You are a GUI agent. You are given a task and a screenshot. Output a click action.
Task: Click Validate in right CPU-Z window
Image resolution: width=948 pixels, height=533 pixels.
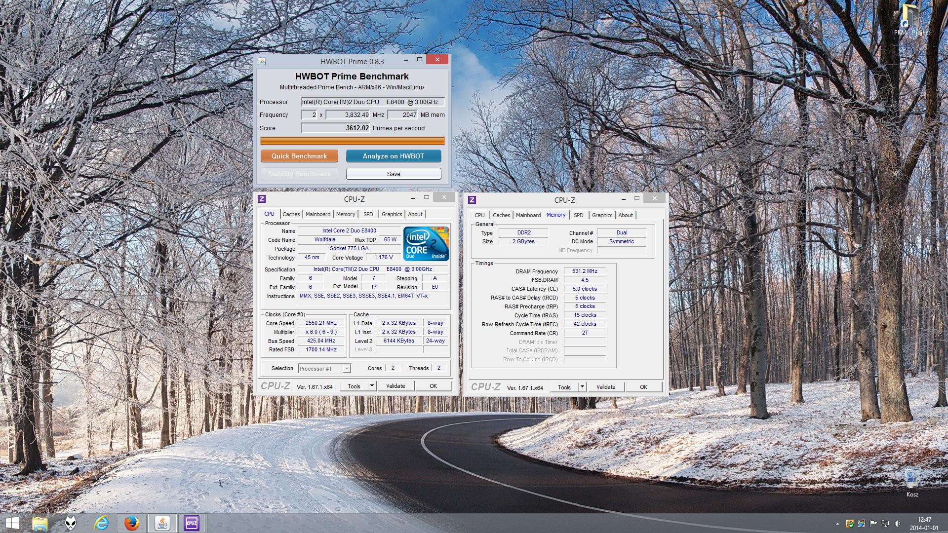pyautogui.click(x=606, y=387)
